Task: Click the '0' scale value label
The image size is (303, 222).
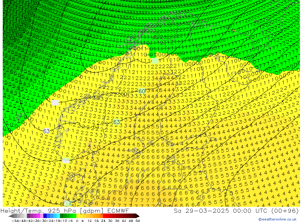Action: pyautogui.click(x=77, y=221)
